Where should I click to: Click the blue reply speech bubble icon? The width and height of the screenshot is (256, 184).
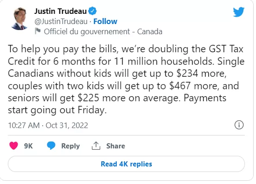tap(51, 146)
